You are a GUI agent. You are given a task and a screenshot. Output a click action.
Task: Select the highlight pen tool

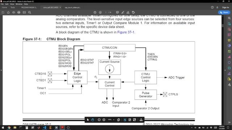click(x=123, y=13)
